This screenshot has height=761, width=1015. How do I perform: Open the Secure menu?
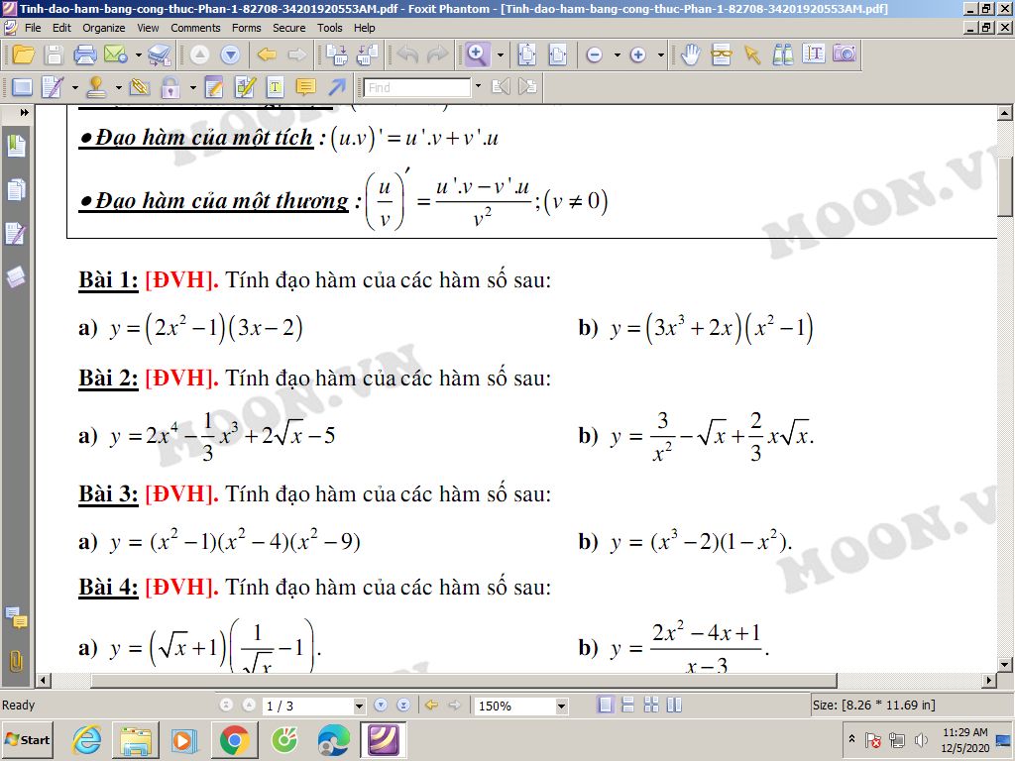(288, 28)
